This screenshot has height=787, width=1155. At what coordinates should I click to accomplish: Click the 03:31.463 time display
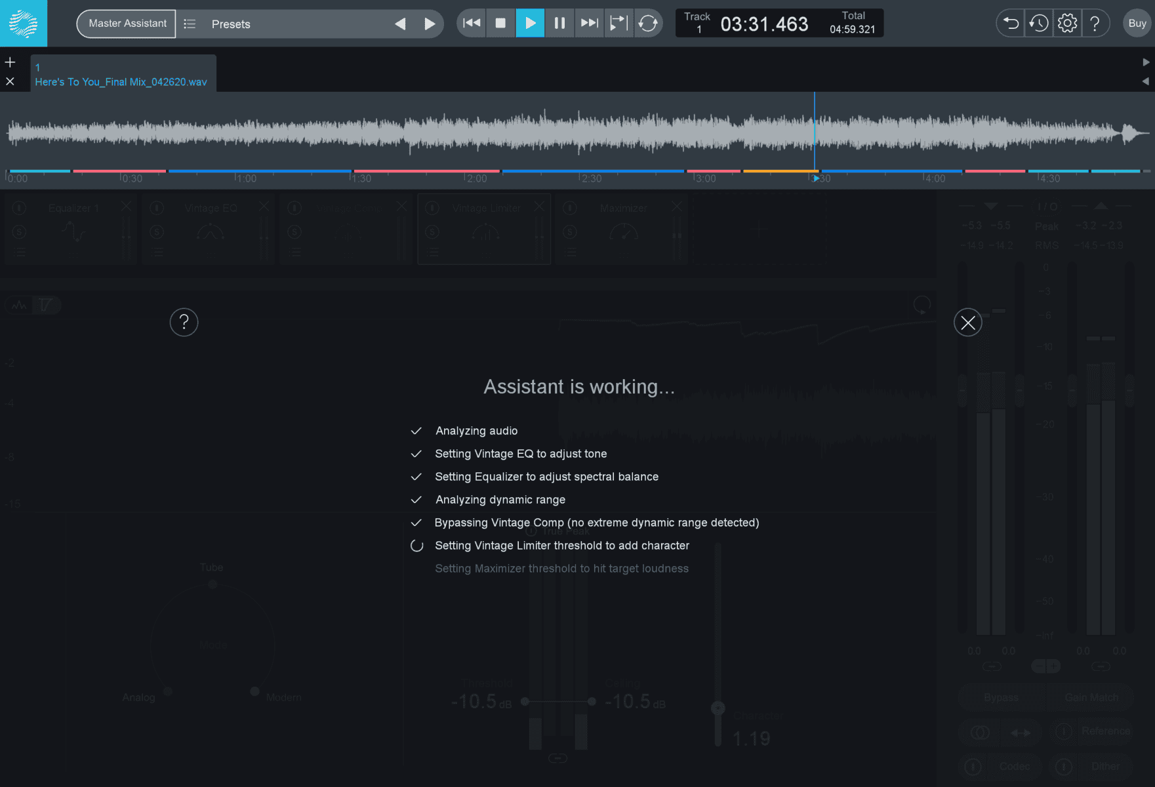(x=764, y=24)
